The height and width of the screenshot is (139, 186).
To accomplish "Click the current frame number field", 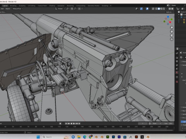I will [143, 124].
